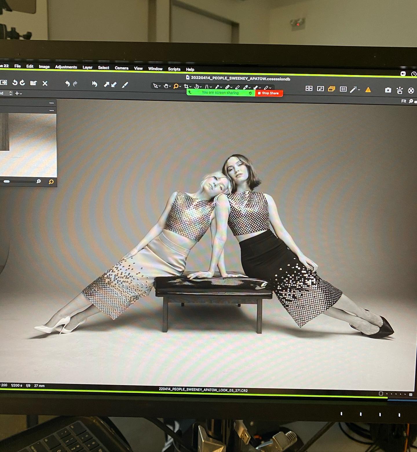Expand the plus add dropdown
The width and height of the screenshot is (417, 452).
pyautogui.click(x=18, y=93)
